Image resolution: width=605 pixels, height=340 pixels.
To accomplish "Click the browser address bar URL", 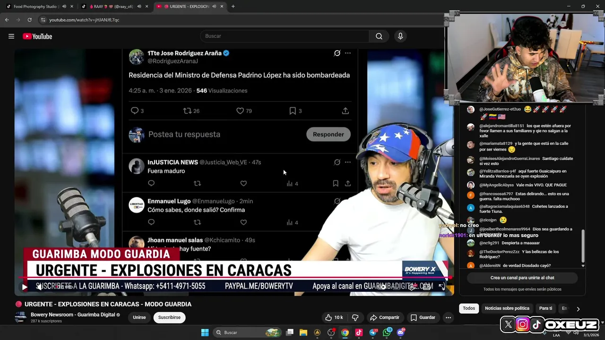I will (84, 20).
